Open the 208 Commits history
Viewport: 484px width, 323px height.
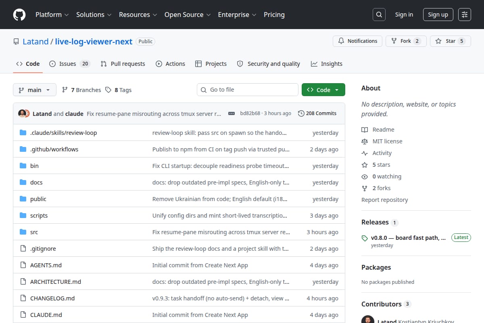click(x=317, y=113)
